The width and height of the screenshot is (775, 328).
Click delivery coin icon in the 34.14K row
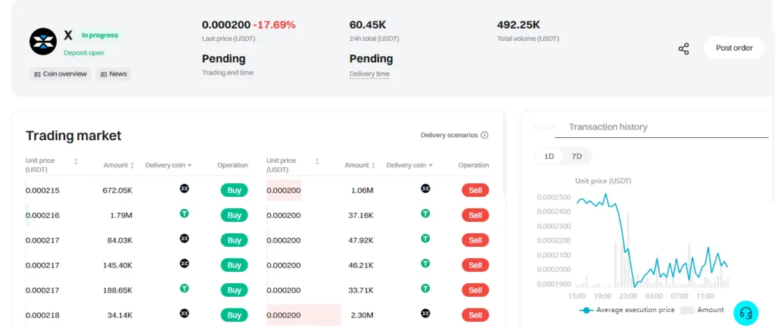[185, 313]
